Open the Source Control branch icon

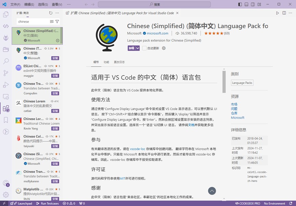coord(6,73)
